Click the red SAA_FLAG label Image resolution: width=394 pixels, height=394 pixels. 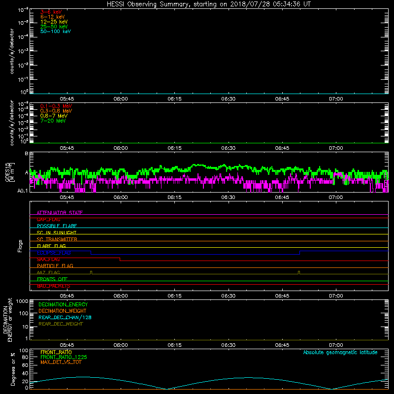pyautogui.click(x=48, y=260)
